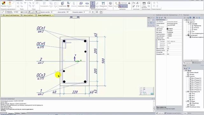Open the Библиотеки bottom panel tab
This screenshot has height=115, width=204.
(x=196, y=63)
